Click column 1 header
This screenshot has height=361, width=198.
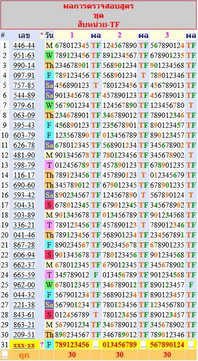(72, 35)
